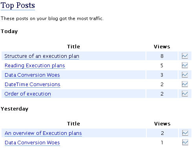Select the view count 8 in first row
Image resolution: width=195 pixels, height=151 pixels.
tap(162, 56)
